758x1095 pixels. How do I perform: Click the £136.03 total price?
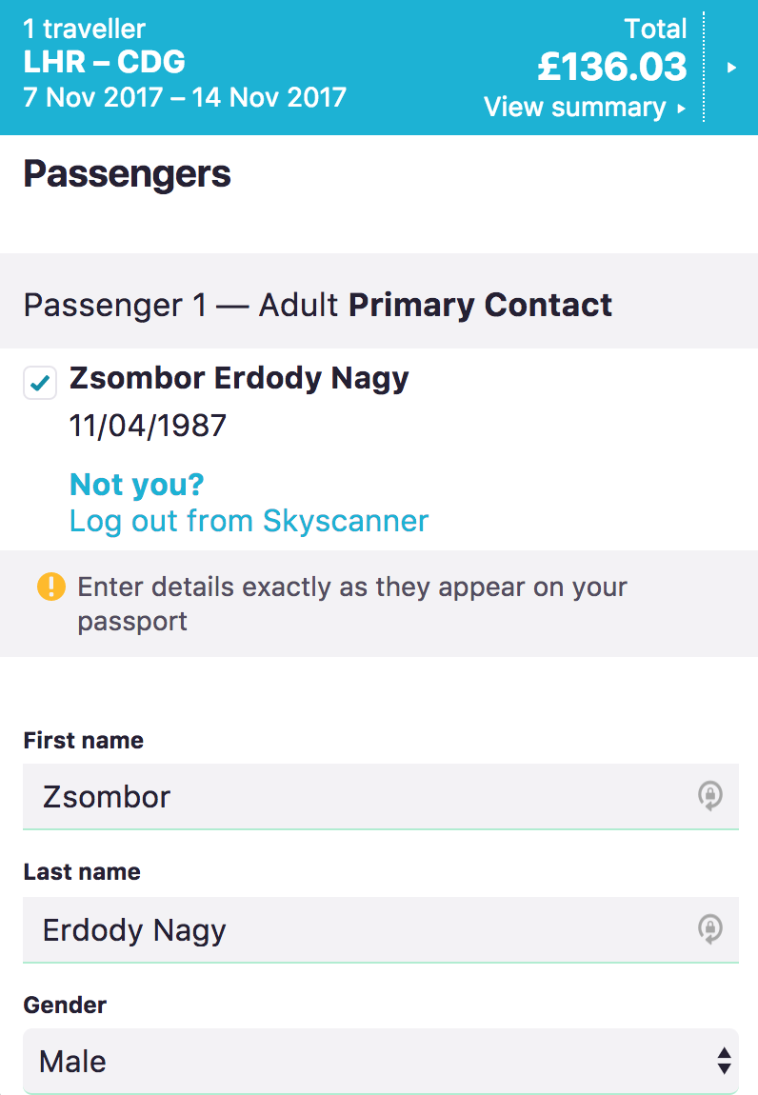(x=611, y=67)
